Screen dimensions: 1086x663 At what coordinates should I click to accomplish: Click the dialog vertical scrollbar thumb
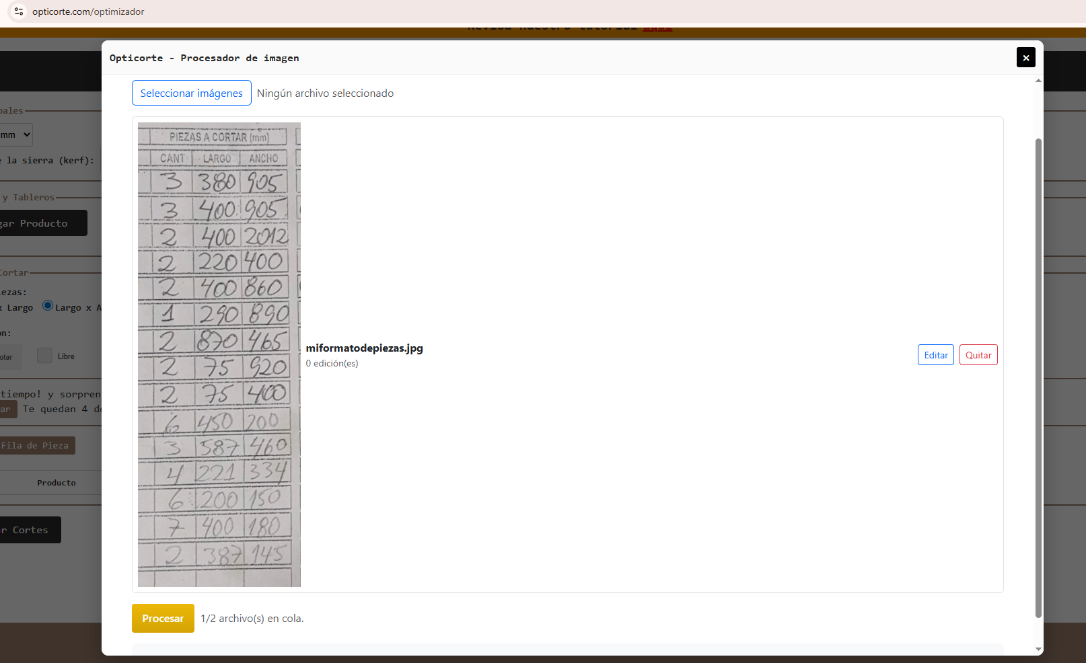point(1038,377)
